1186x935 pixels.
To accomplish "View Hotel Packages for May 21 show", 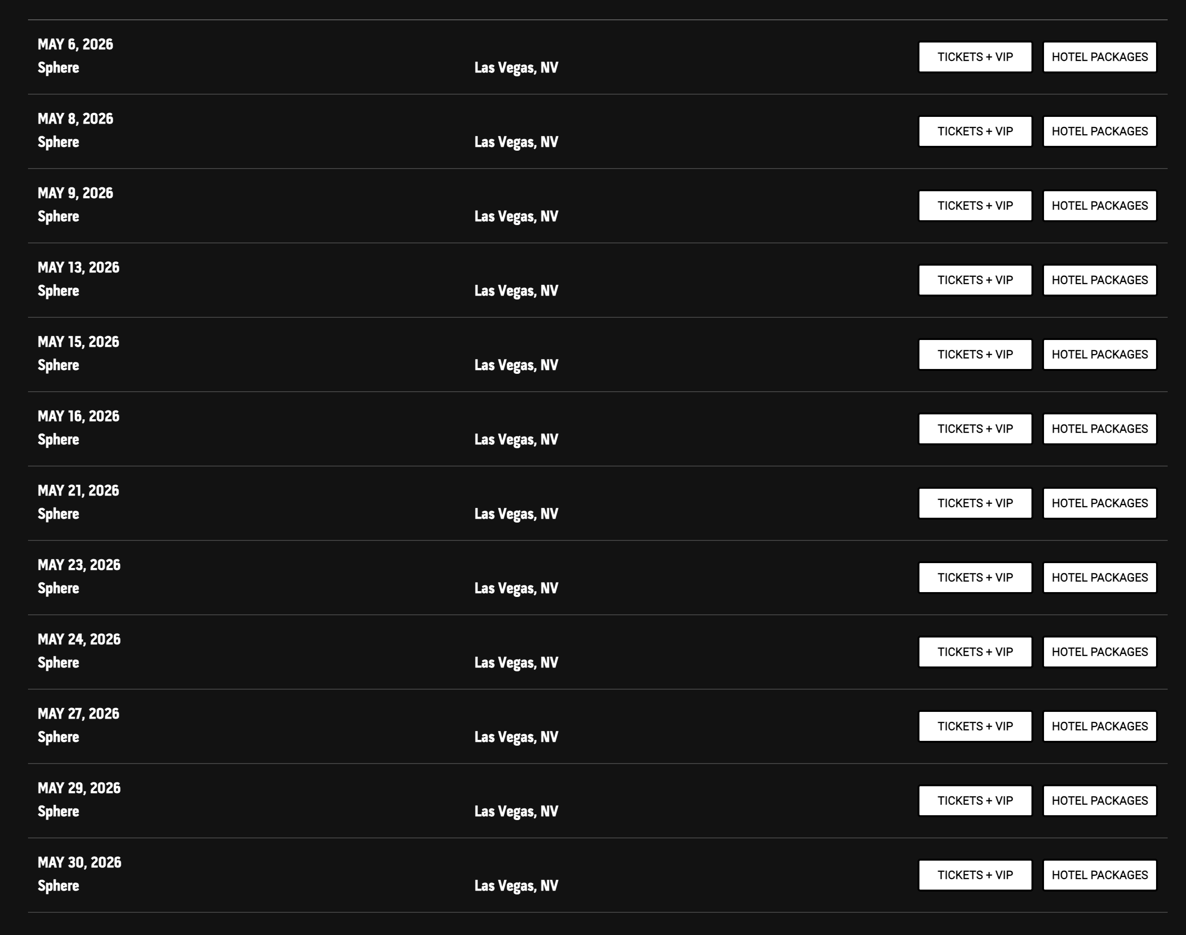I will point(1100,503).
